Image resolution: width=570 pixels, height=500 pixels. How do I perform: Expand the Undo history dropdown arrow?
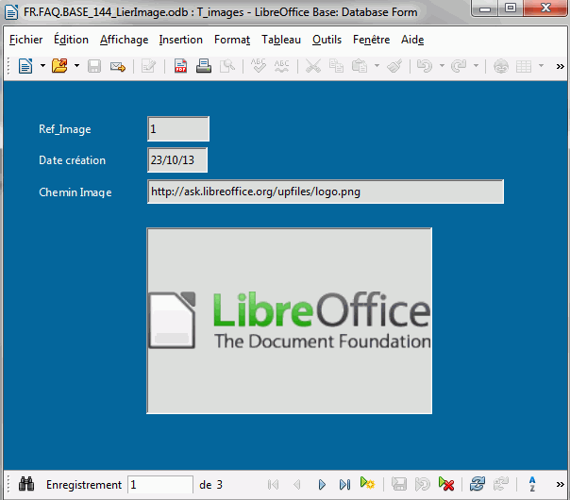click(x=442, y=66)
